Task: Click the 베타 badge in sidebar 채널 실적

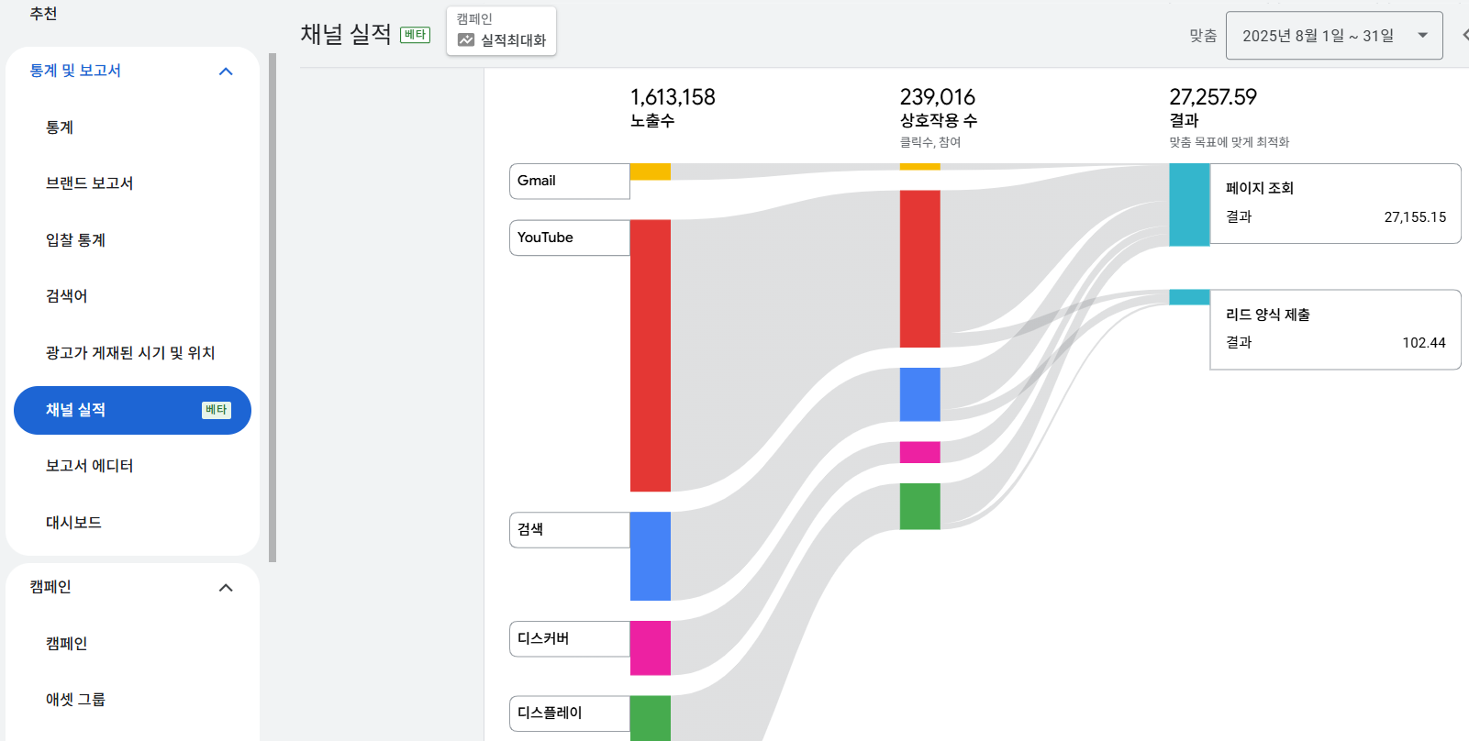Action: [216, 410]
